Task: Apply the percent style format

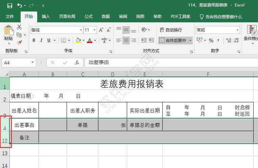Action: (x=211, y=40)
